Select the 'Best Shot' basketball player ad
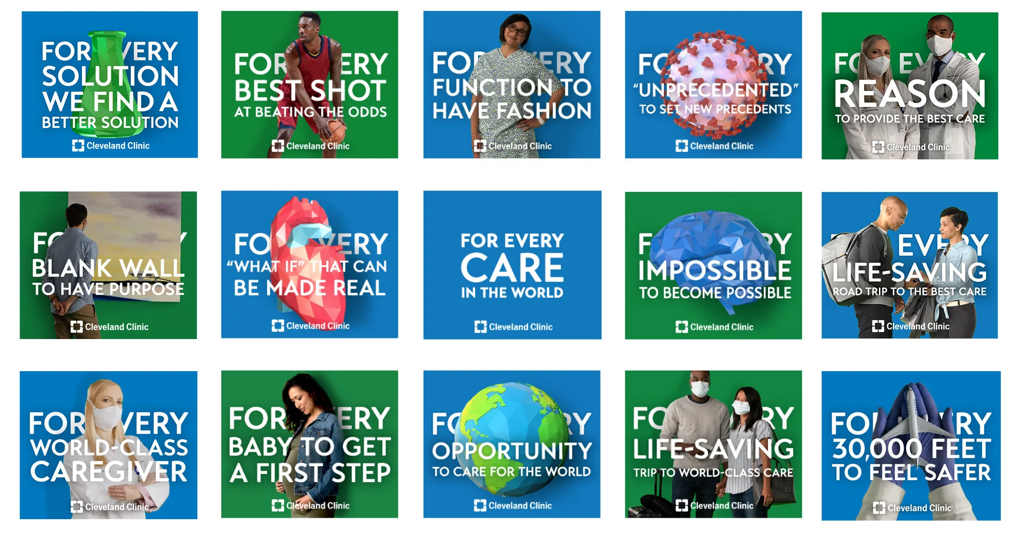This screenshot has width=1024, height=533. [x=309, y=84]
